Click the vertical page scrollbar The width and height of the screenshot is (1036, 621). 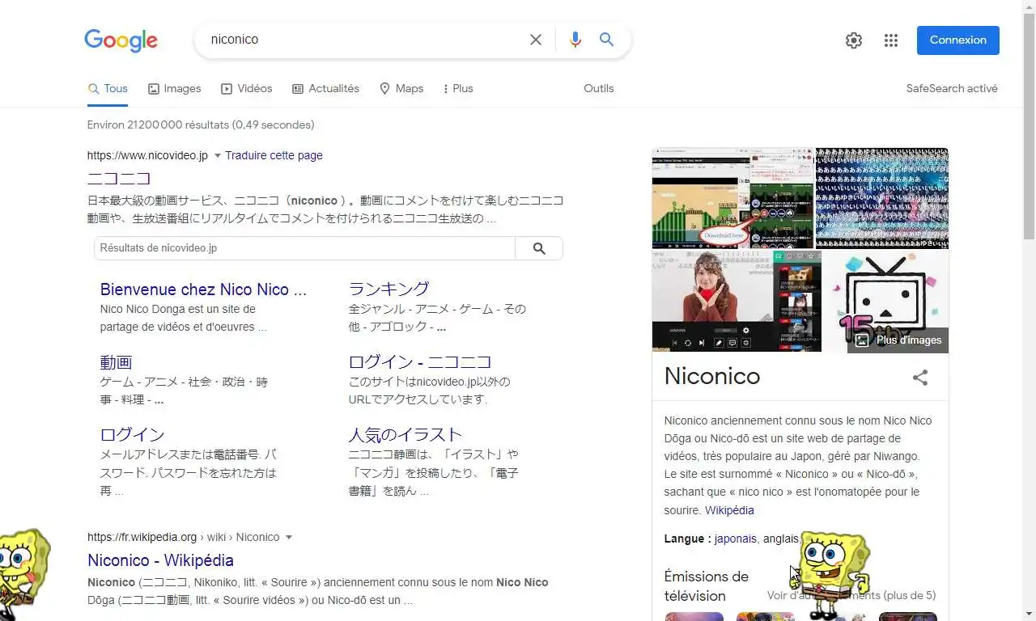pyautogui.click(x=1030, y=125)
